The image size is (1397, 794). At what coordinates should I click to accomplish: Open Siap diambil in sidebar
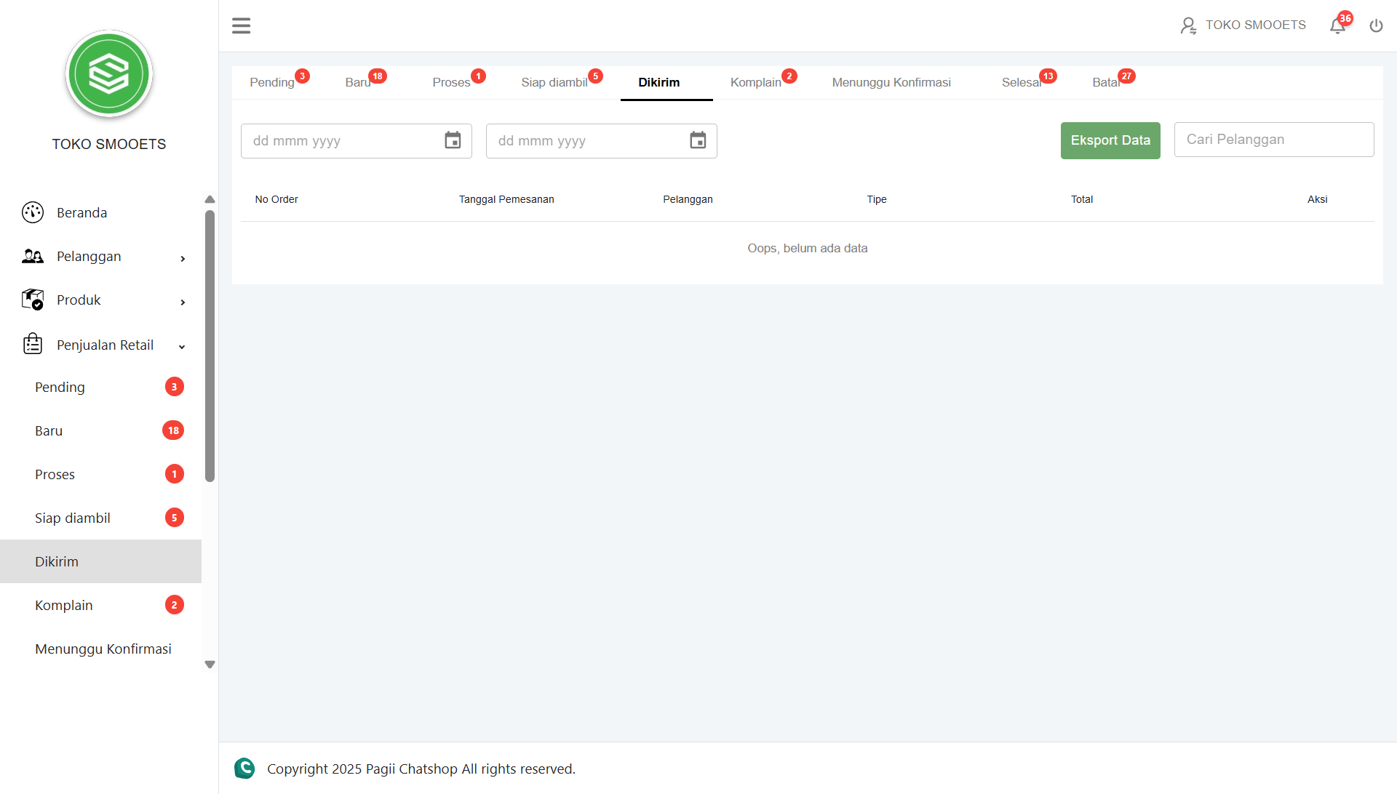tap(73, 518)
